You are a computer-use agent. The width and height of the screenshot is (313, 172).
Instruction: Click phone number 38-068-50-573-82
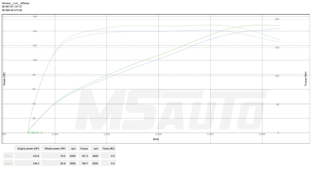coord(12,10)
